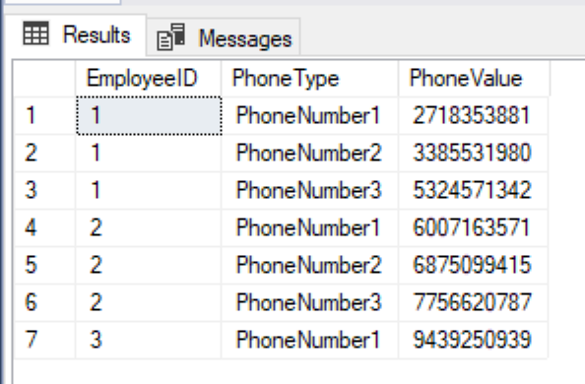Click PhoneNumber3 cell in row 6
The width and height of the screenshot is (585, 384).
click(x=309, y=302)
